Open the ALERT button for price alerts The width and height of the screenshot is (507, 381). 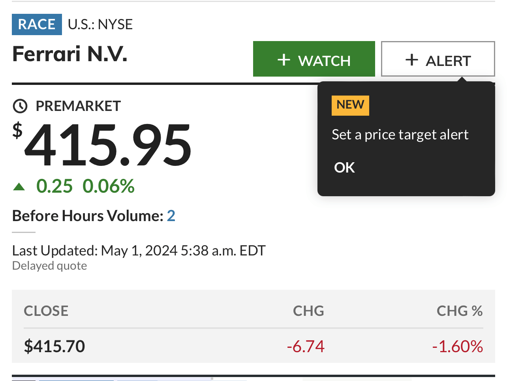[x=438, y=59]
